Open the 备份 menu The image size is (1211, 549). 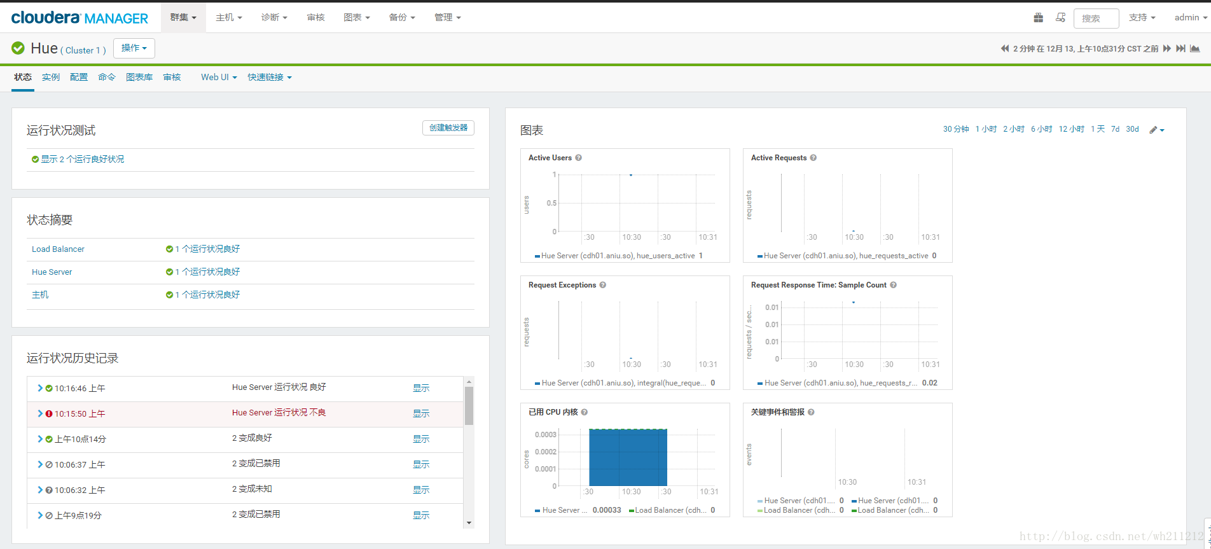click(402, 17)
